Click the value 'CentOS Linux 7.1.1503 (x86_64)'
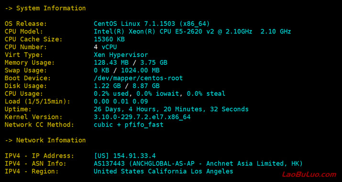This screenshot has width=342, height=182. 152,23
